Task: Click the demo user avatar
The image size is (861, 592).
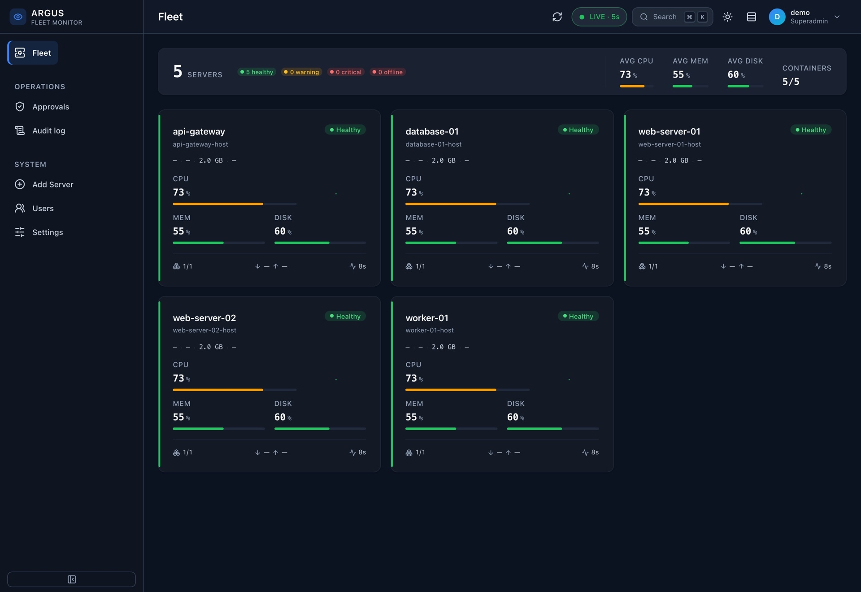Action: (777, 17)
